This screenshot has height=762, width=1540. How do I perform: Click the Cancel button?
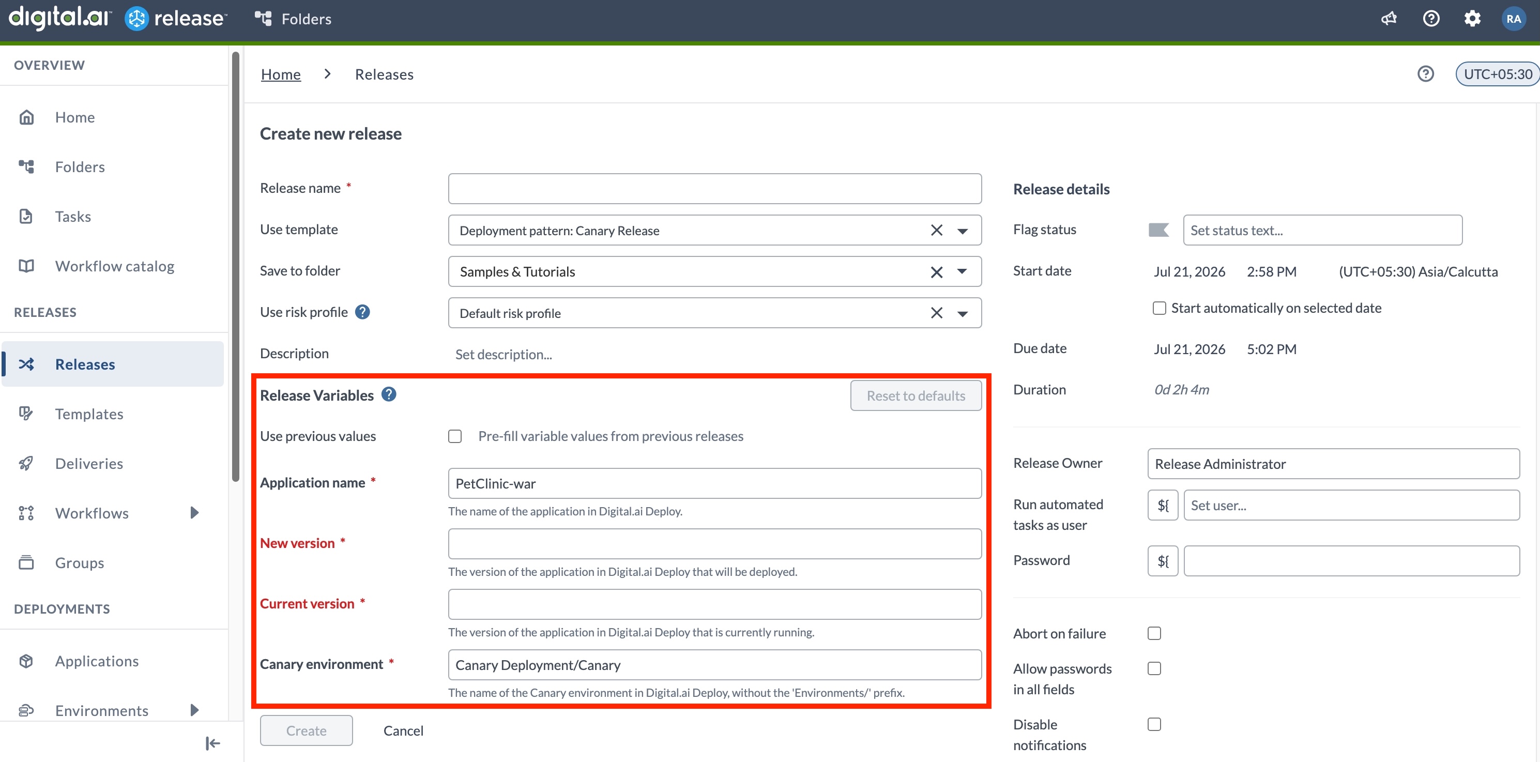point(403,730)
